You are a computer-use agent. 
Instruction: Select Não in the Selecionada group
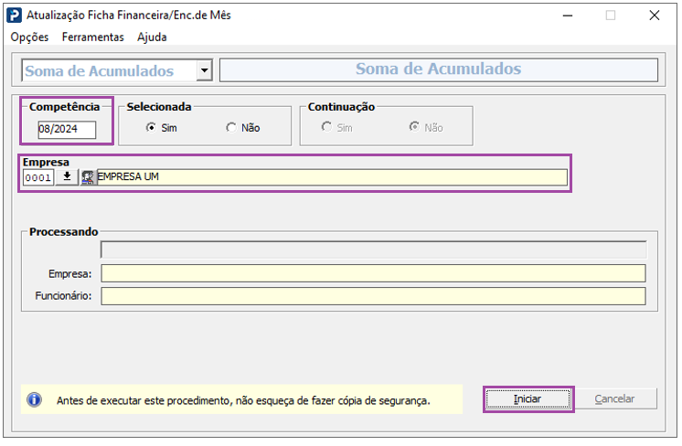point(231,128)
